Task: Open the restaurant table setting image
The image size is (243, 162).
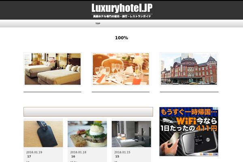Action: [x=121, y=69]
